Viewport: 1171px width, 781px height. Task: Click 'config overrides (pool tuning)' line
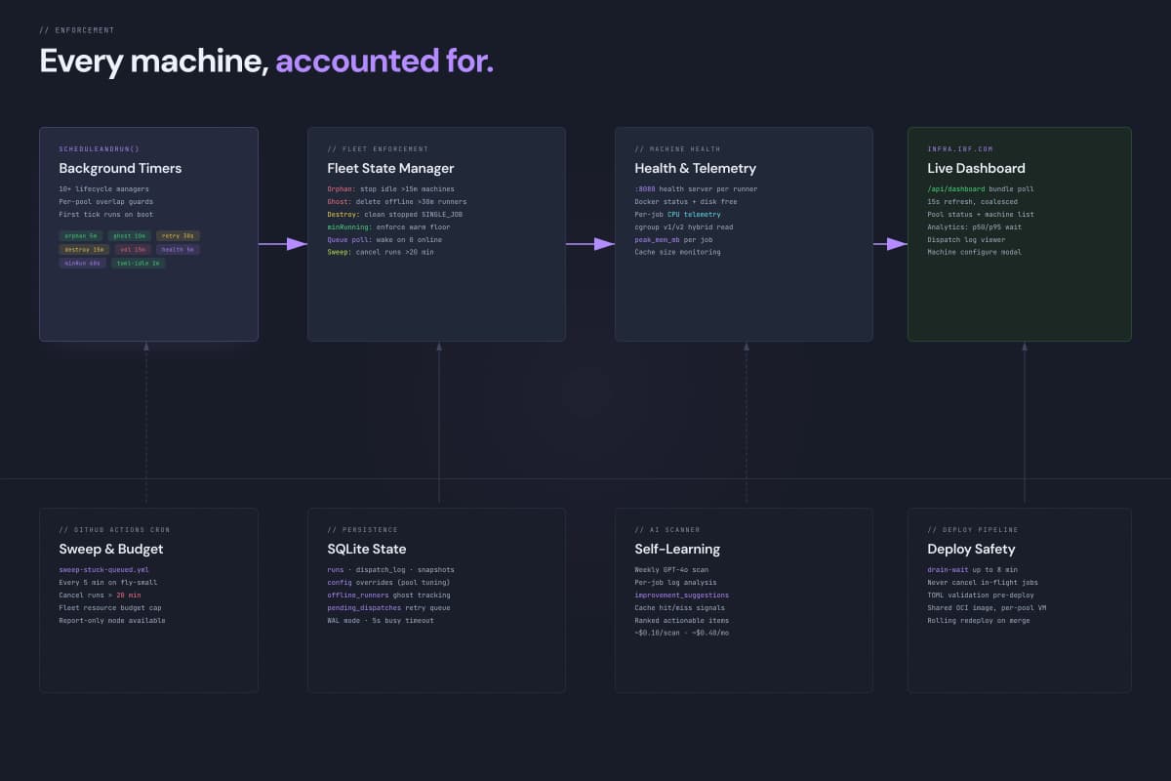[x=388, y=582]
